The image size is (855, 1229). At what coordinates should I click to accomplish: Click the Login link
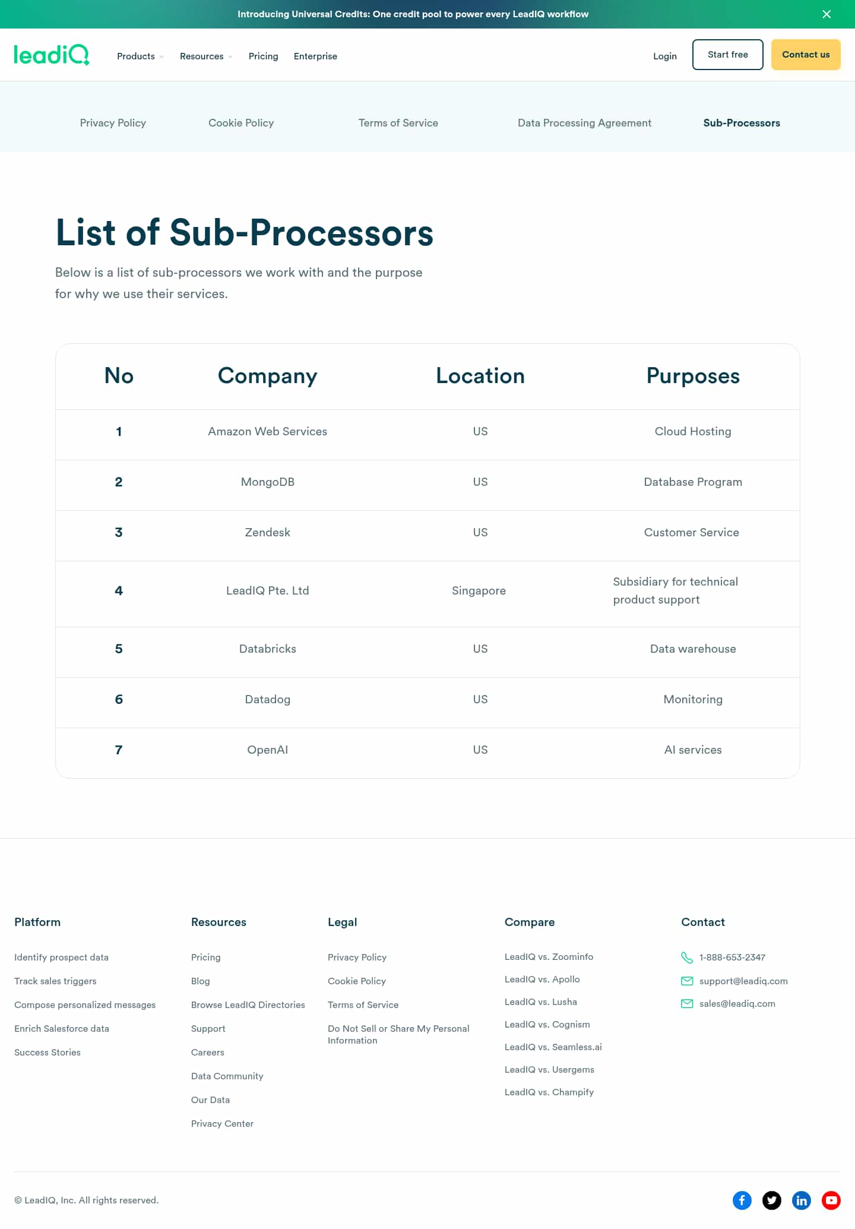(664, 56)
